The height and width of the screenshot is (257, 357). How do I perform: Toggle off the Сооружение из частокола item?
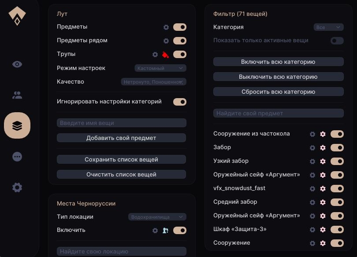(337, 134)
